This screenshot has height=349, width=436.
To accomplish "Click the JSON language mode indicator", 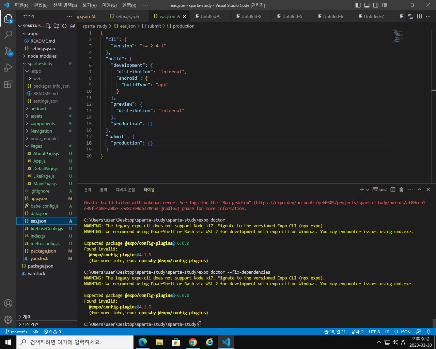I will (402, 332).
